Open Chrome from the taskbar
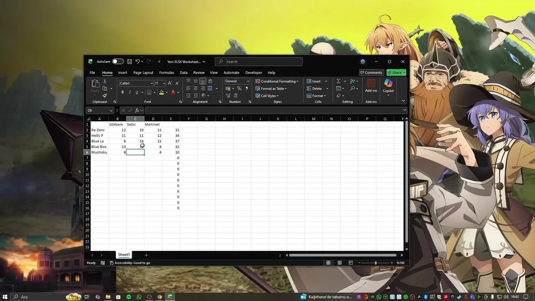Viewport: 535px width, 301px height. click(x=160, y=297)
